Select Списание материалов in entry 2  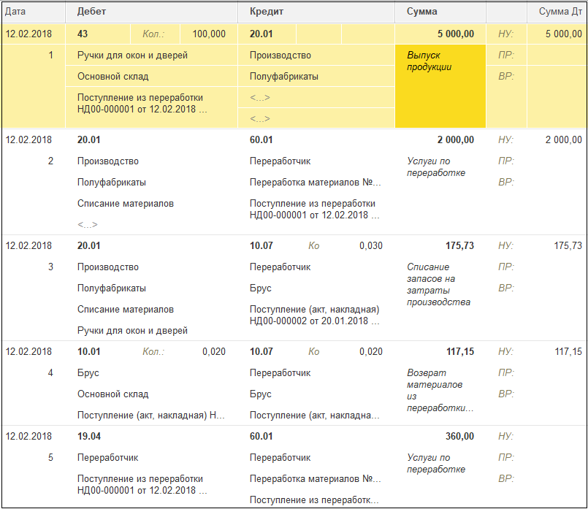(x=125, y=204)
